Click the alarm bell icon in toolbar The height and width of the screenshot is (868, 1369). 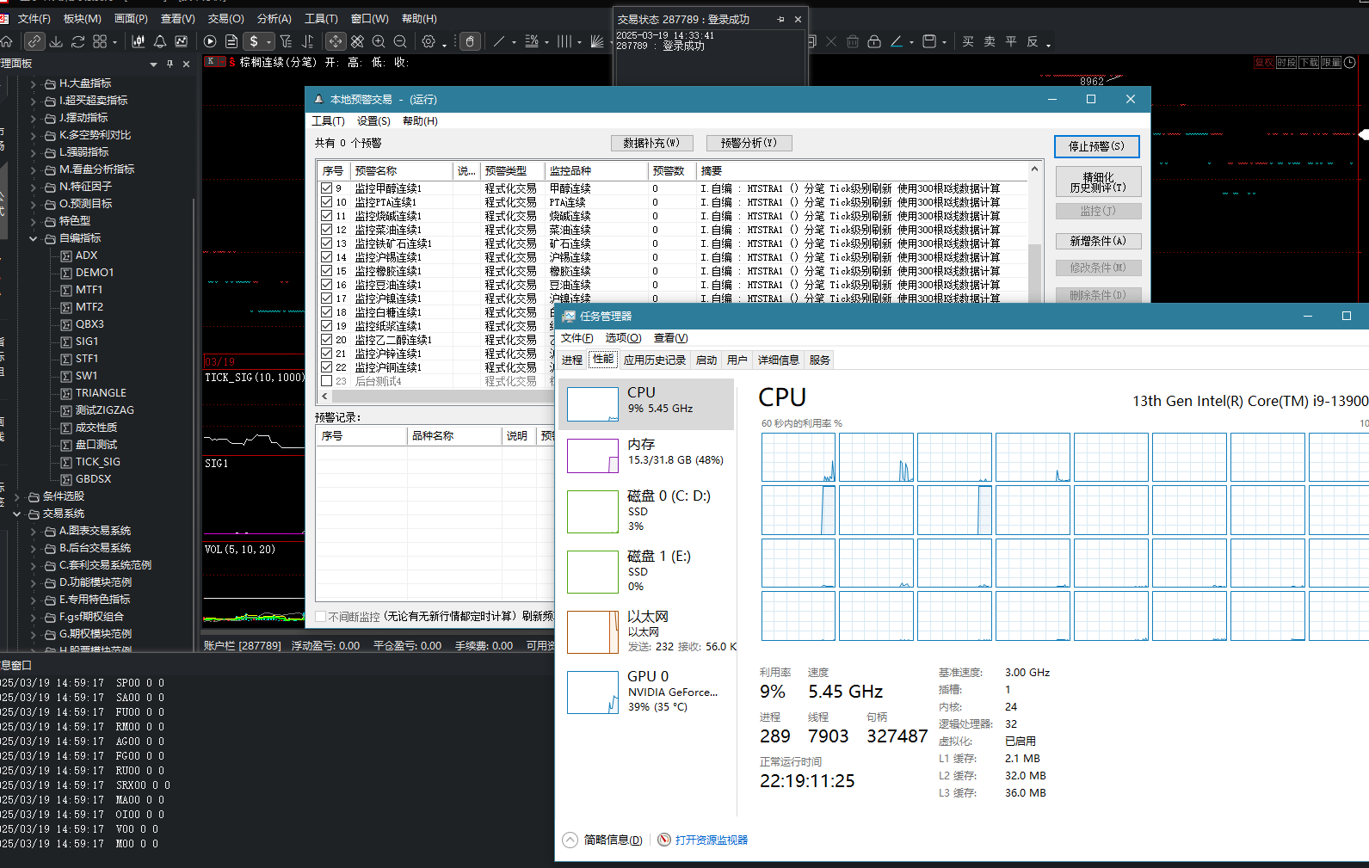pos(160,41)
